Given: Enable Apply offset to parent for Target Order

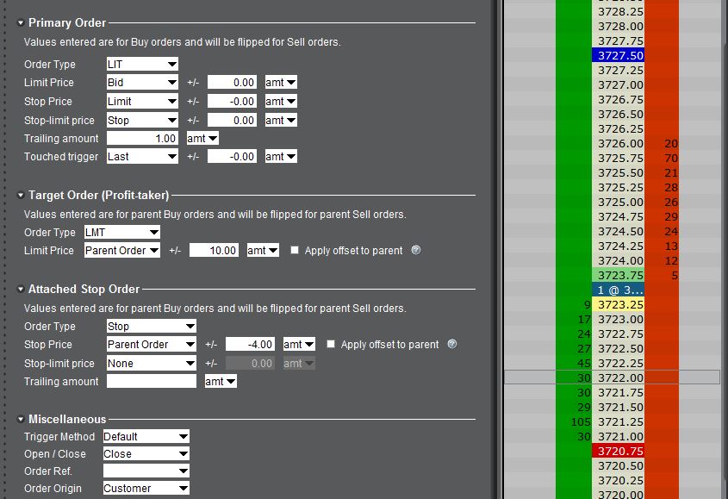Looking at the screenshot, I should [x=295, y=250].
